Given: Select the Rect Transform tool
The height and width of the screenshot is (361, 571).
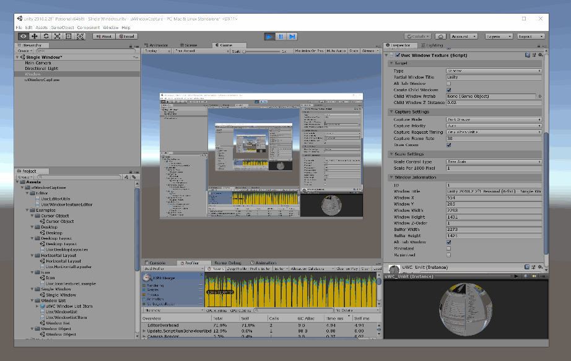Looking at the screenshot, I should (x=69, y=36).
